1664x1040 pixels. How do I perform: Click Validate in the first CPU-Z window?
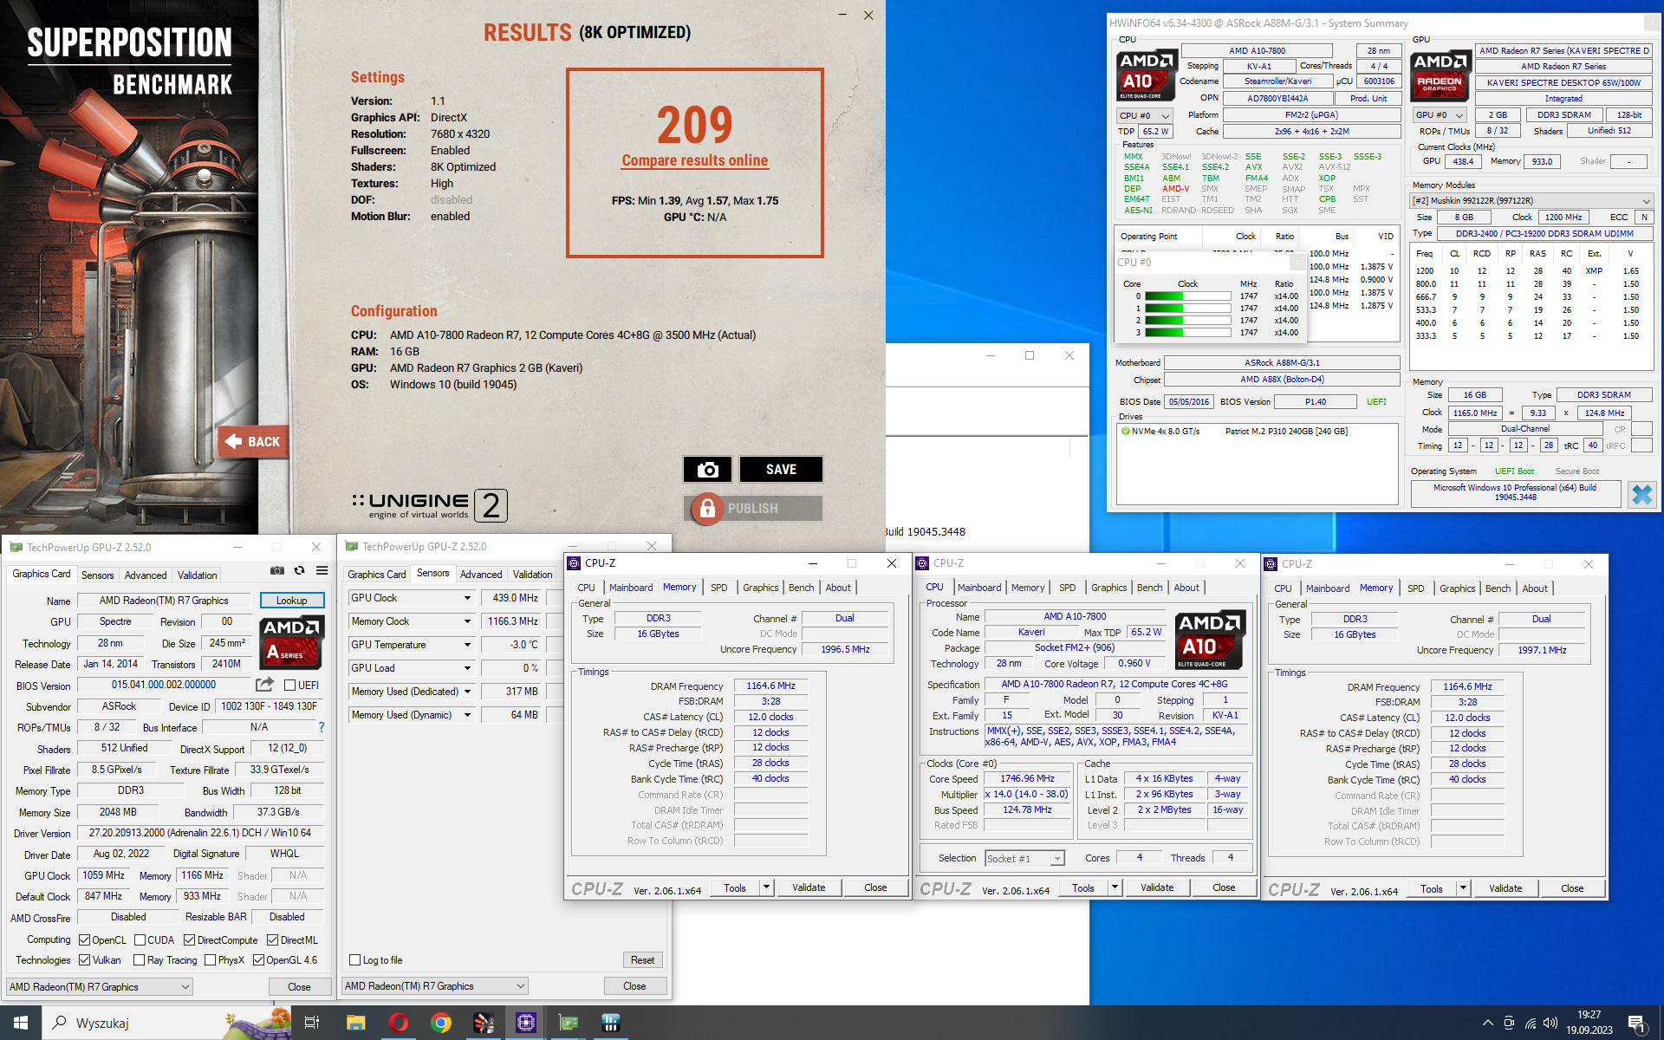[809, 887]
